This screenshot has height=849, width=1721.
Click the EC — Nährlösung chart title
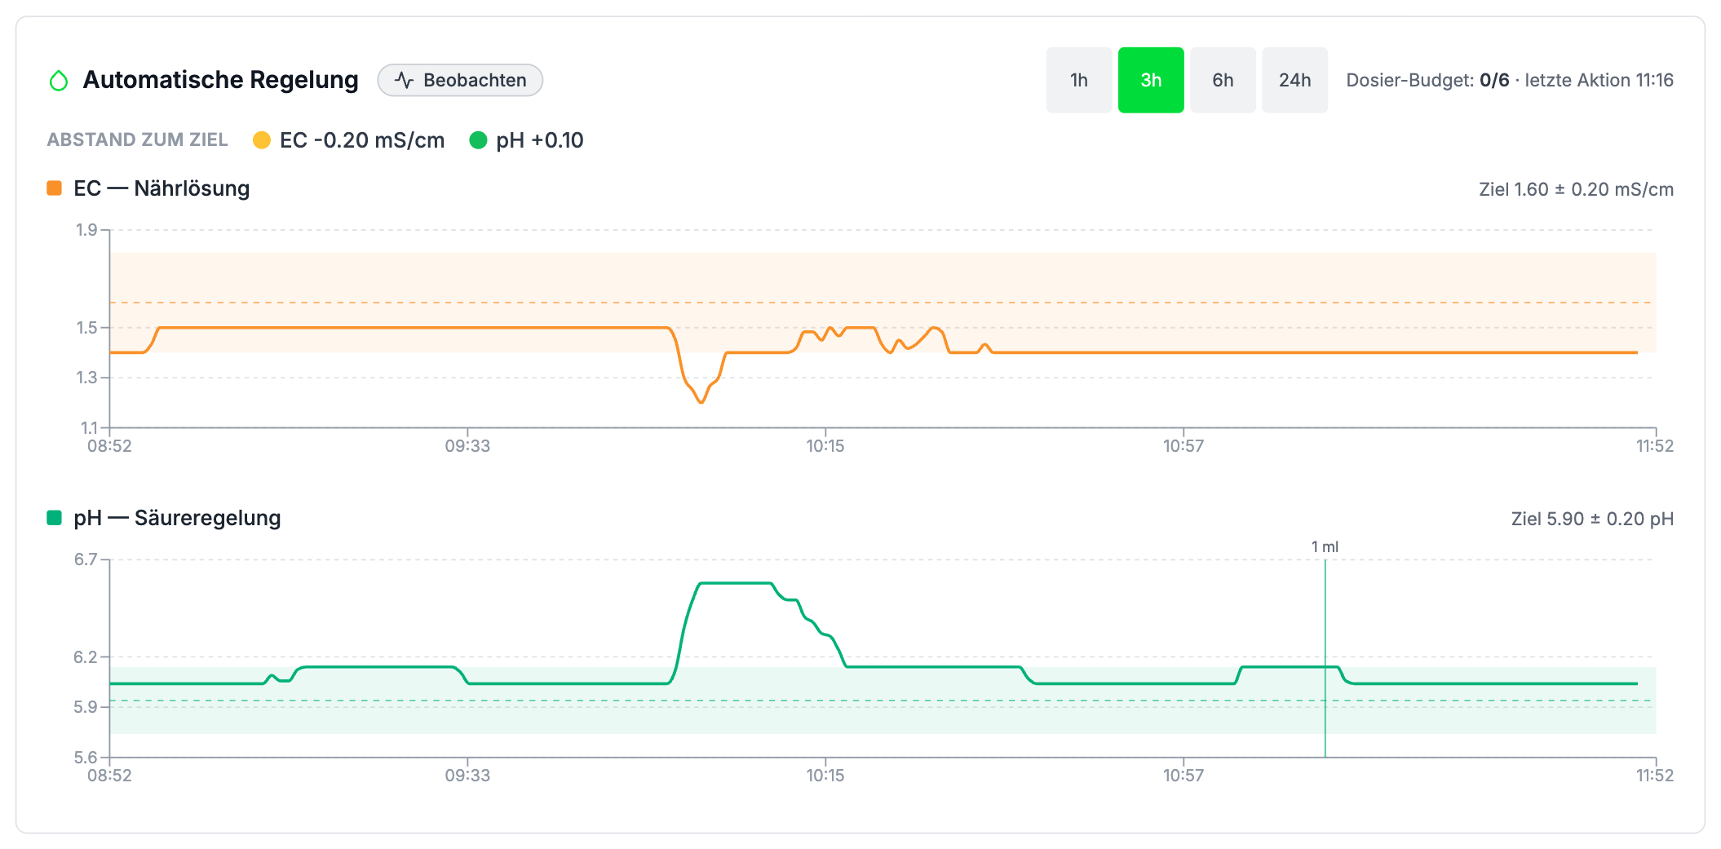(161, 188)
